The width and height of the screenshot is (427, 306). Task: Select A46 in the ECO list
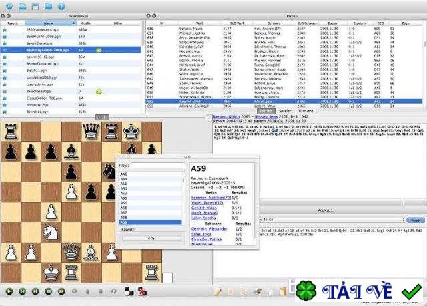151,174
